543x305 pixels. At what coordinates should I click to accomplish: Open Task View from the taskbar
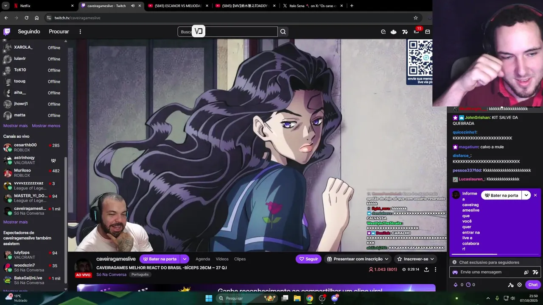[285, 298]
